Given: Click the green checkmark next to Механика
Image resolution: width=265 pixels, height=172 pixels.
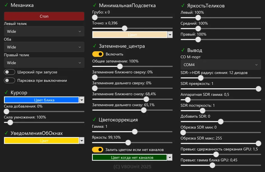Looking at the screenshot, I should pos(6,5).
